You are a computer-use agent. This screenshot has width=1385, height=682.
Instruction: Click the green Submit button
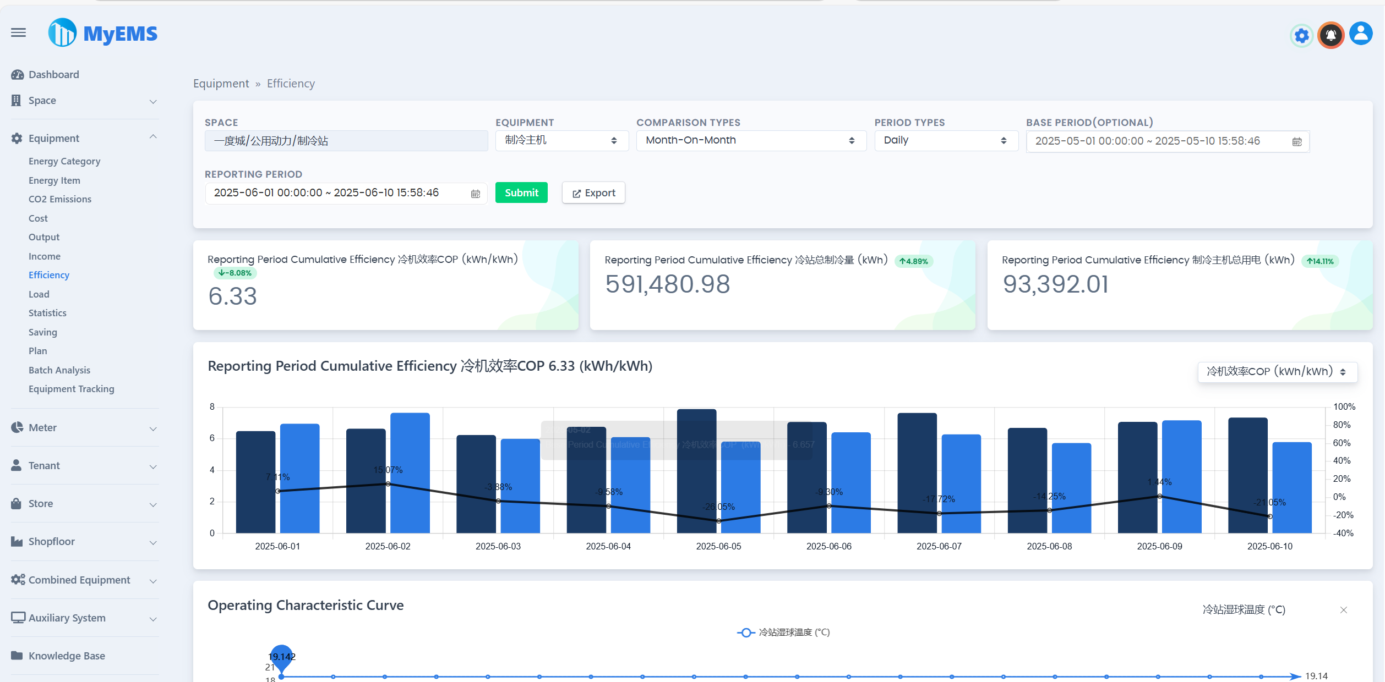(521, 193)
